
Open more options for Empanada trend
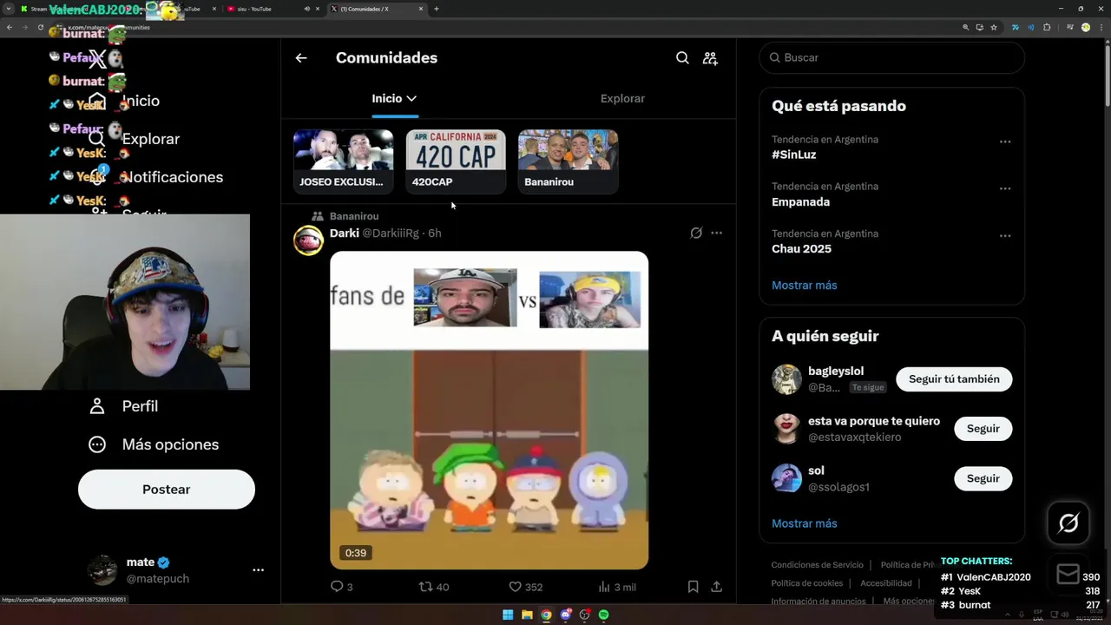[1005, 188]
